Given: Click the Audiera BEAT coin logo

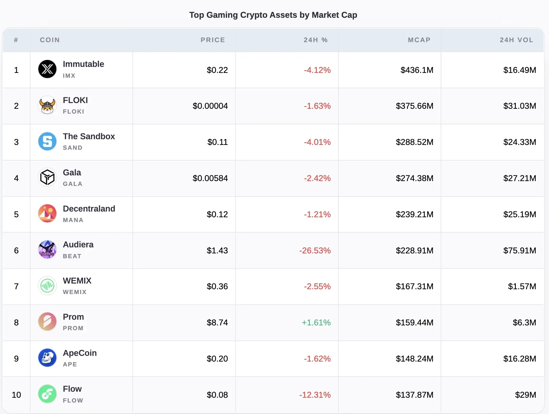Looking at the screenshot, I should [47, 249].
